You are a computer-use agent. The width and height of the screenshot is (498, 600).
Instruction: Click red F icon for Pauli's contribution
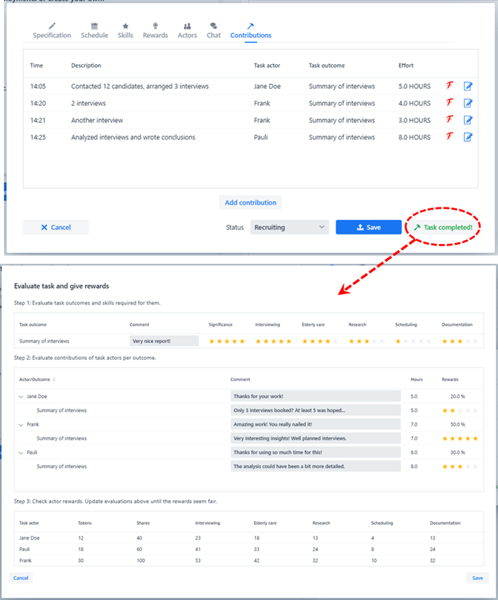click(x=450, y=136)
